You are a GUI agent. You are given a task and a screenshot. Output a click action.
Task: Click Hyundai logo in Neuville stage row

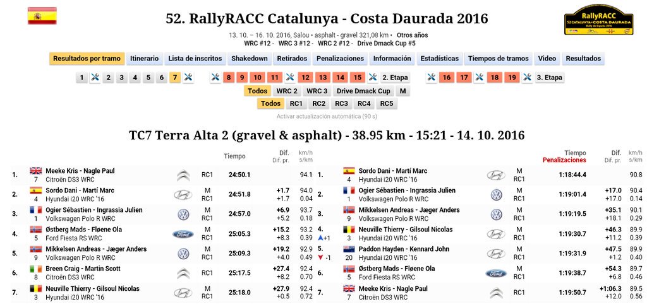(183, 293)
